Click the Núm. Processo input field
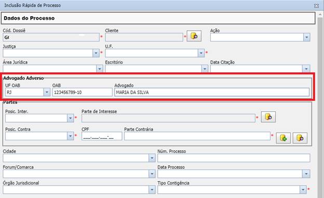The image size is (324, 198). [234, 158]
